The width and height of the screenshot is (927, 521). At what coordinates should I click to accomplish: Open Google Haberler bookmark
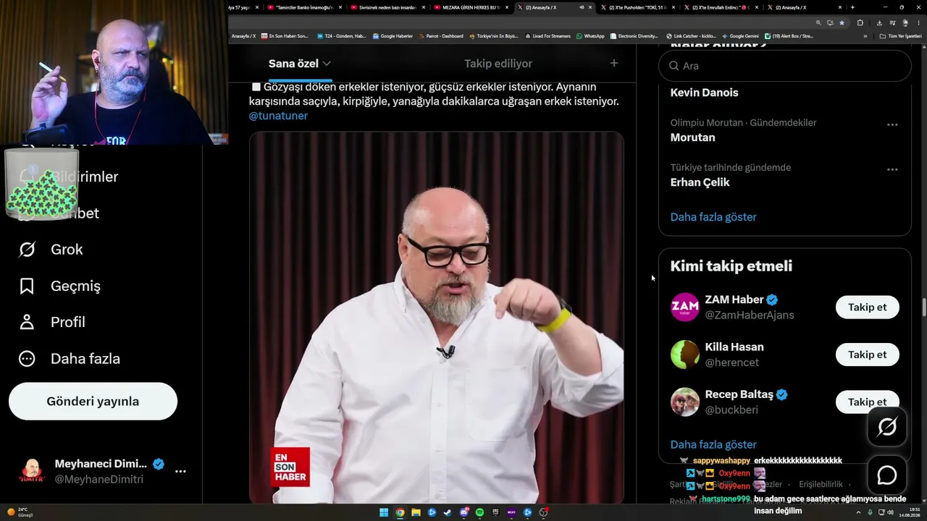tap(393, 36)
